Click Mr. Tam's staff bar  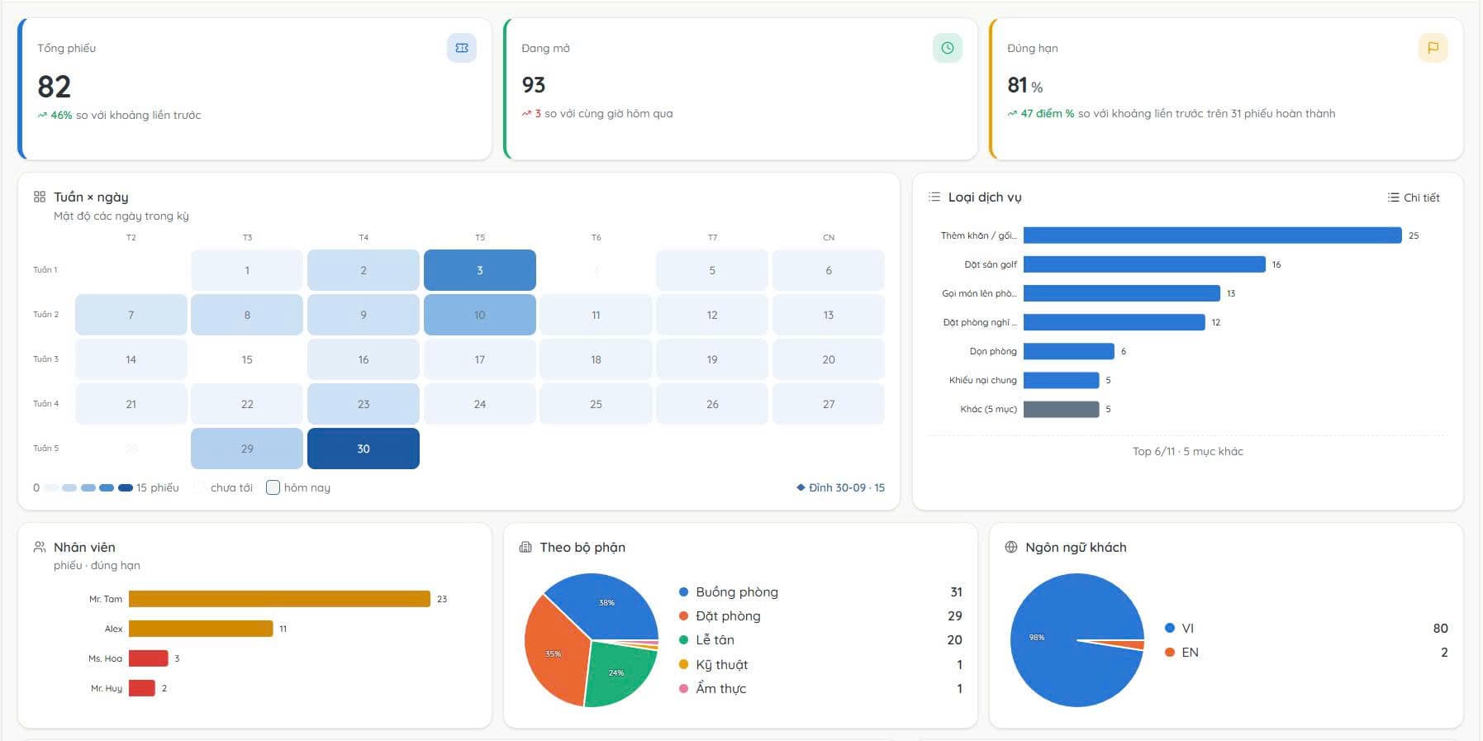click(x=279, y=599)
